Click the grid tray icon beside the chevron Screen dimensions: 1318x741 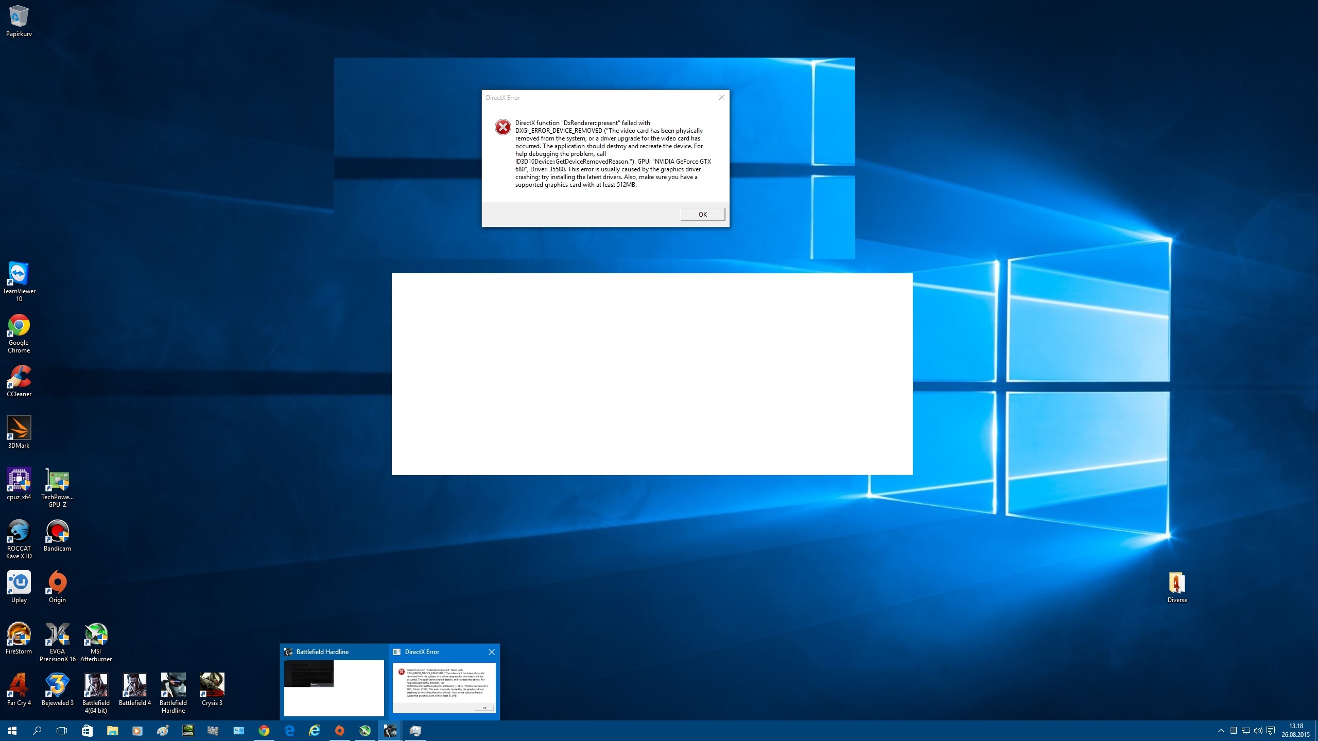[1234, 731]
